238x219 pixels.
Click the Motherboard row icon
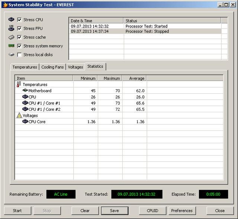click(x=25, y=91)
